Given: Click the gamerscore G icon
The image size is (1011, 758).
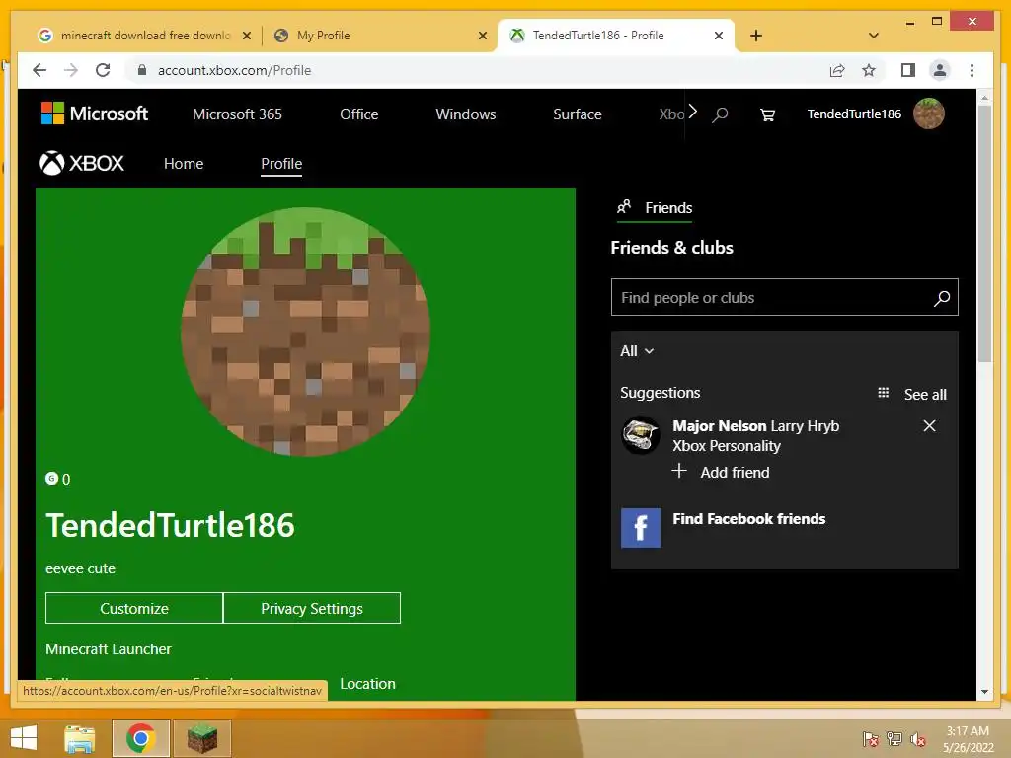Looking at the screenshot, I should coord(51,478).
